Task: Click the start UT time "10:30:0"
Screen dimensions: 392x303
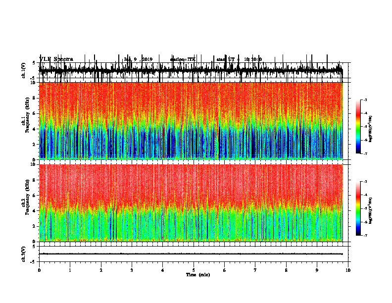Action: [253, 59]
